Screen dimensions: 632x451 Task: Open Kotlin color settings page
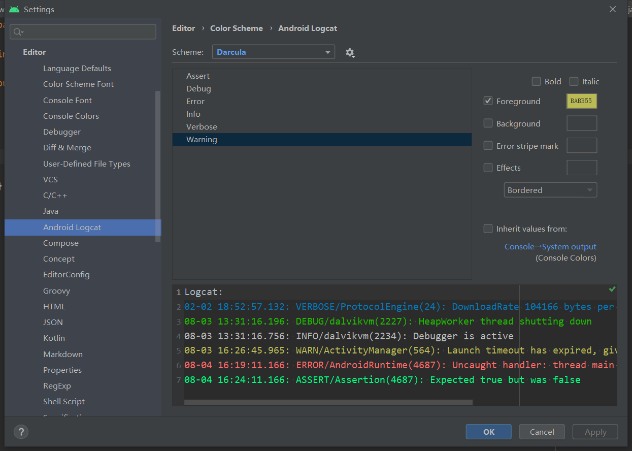coord(54,338)
